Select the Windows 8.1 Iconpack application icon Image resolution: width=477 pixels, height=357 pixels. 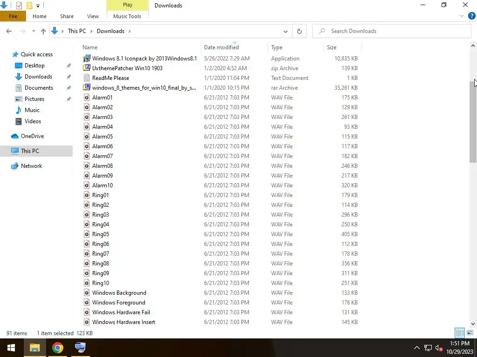point(87,58)
